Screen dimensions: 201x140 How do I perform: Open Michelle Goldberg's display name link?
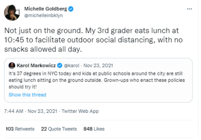(x=46, y=9)
